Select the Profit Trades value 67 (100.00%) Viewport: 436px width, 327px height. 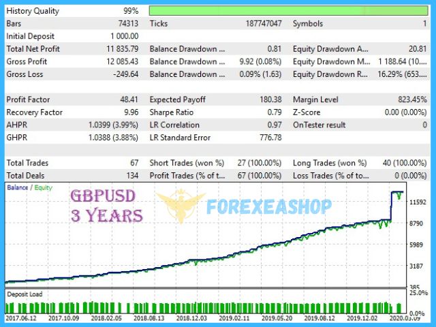point(260,176)
